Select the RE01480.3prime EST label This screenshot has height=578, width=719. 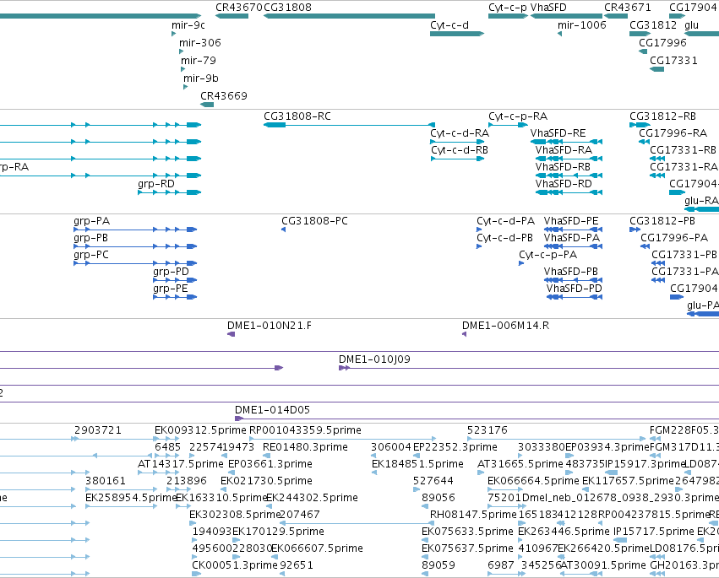coord(305,447)
